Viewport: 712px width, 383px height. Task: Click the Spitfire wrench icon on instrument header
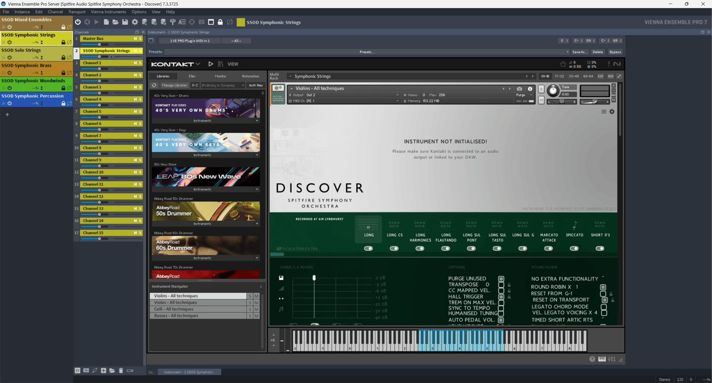click(278, 88)
